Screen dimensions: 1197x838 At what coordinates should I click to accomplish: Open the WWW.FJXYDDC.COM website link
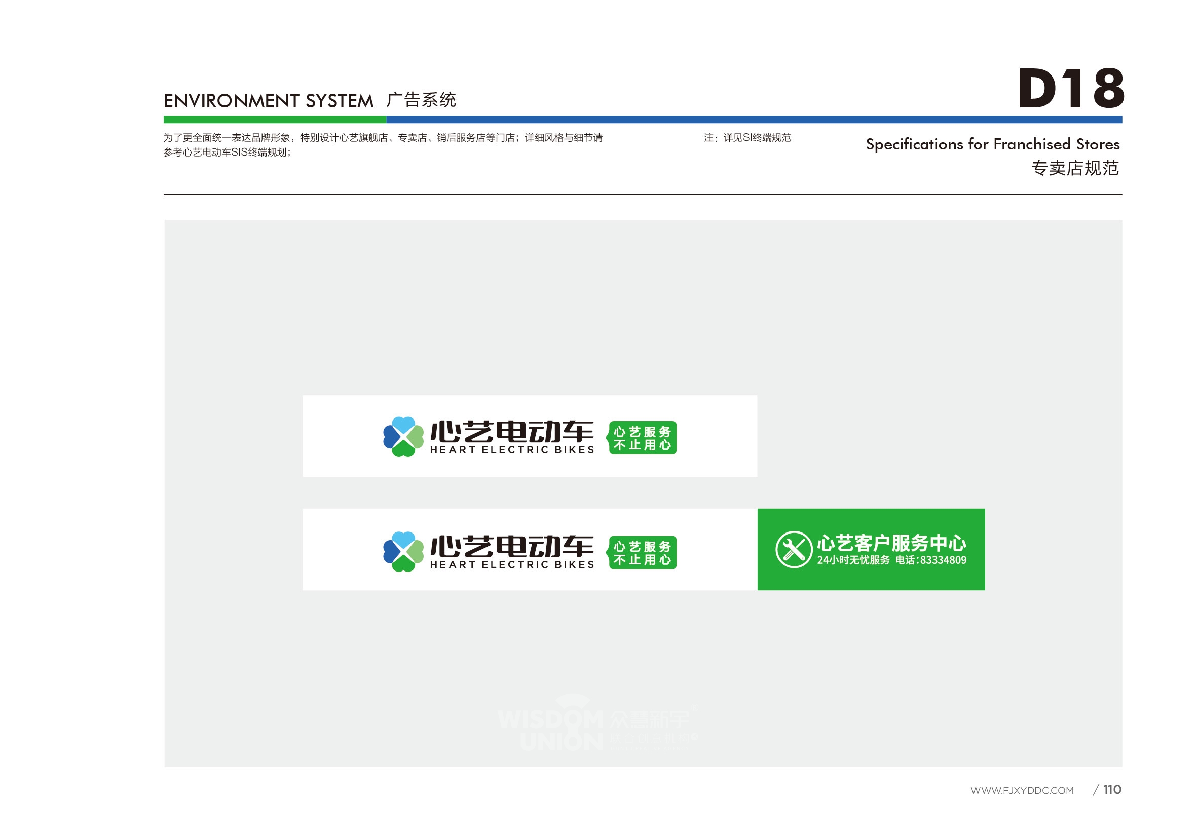point(1022,790)
